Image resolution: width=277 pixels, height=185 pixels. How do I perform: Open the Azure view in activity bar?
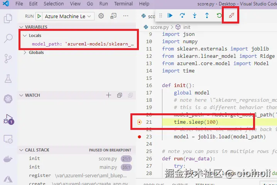8,179
